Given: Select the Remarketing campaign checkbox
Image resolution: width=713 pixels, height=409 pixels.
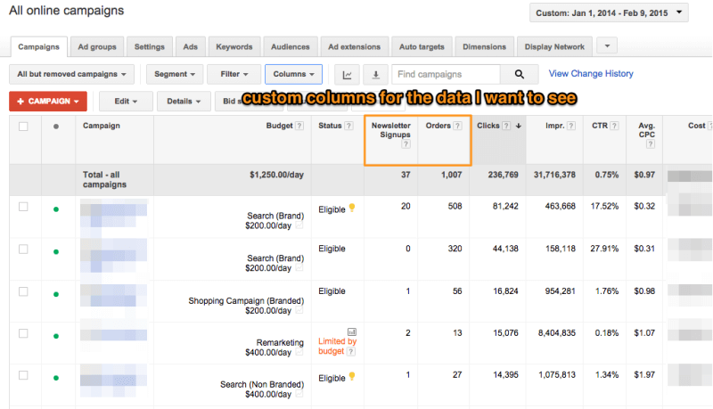Looking at the screenshot, I should (23, 333).
